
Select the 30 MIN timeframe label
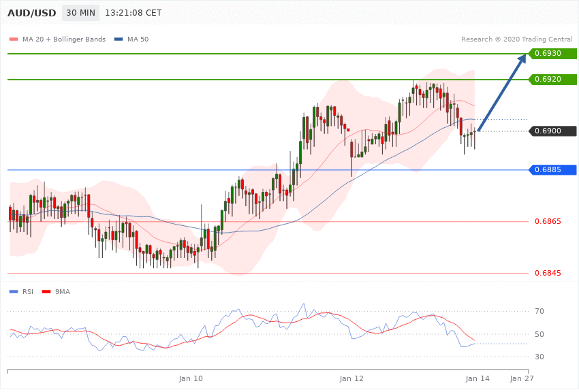[x=80, y=13]
